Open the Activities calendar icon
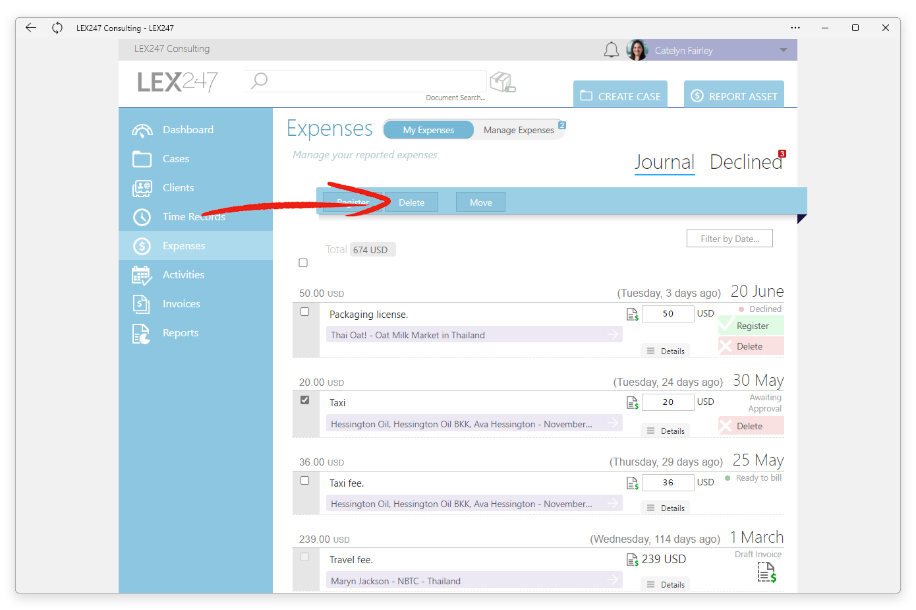Image resolution: width=916 pixels, height=610 pixels. pyautogui.click(x=142, y=275)
